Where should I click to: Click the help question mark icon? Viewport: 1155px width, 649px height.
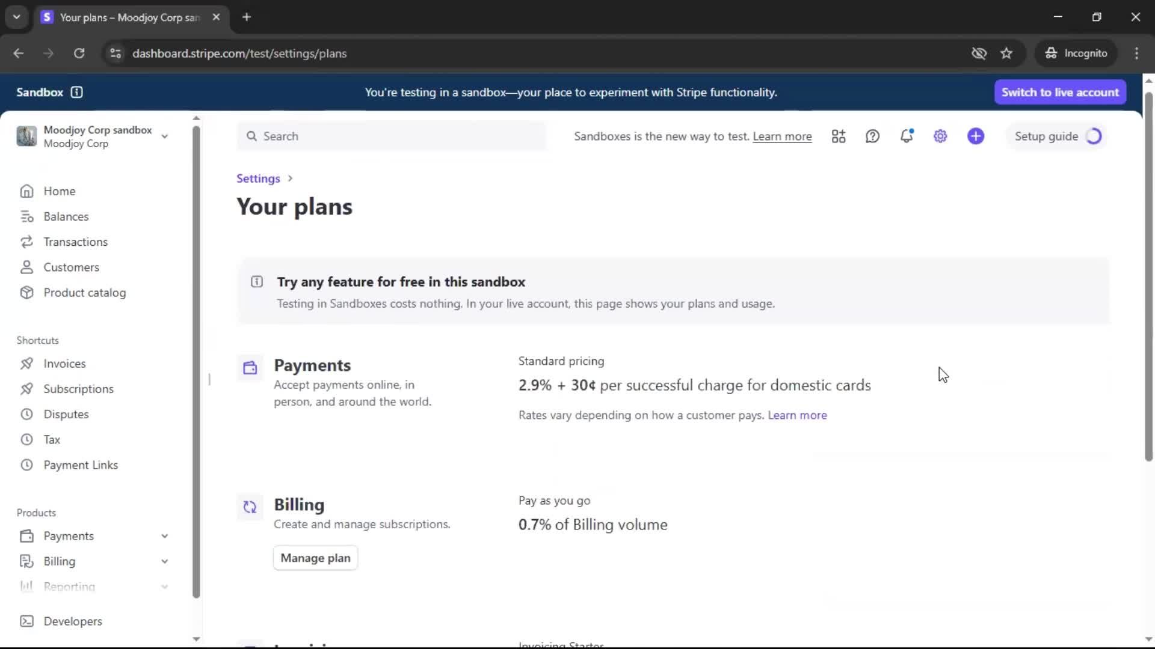pos(872,136)
